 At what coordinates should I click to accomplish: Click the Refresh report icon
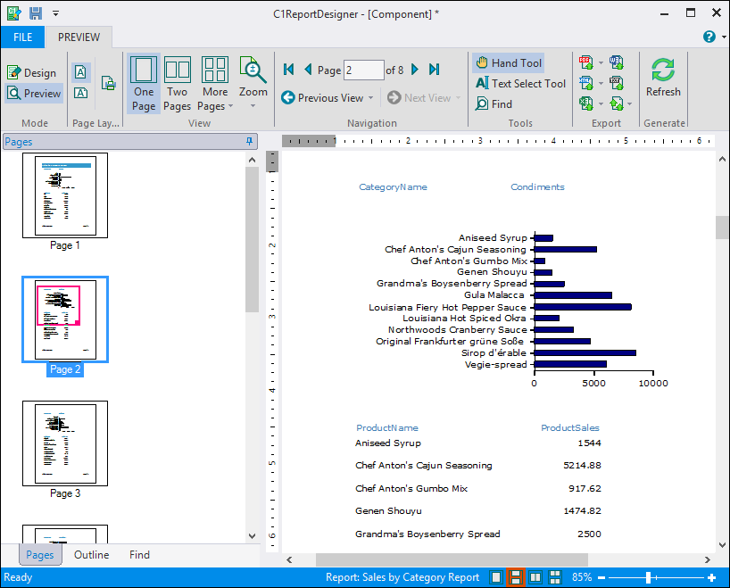pyautogui.click(x=662, y=78)
